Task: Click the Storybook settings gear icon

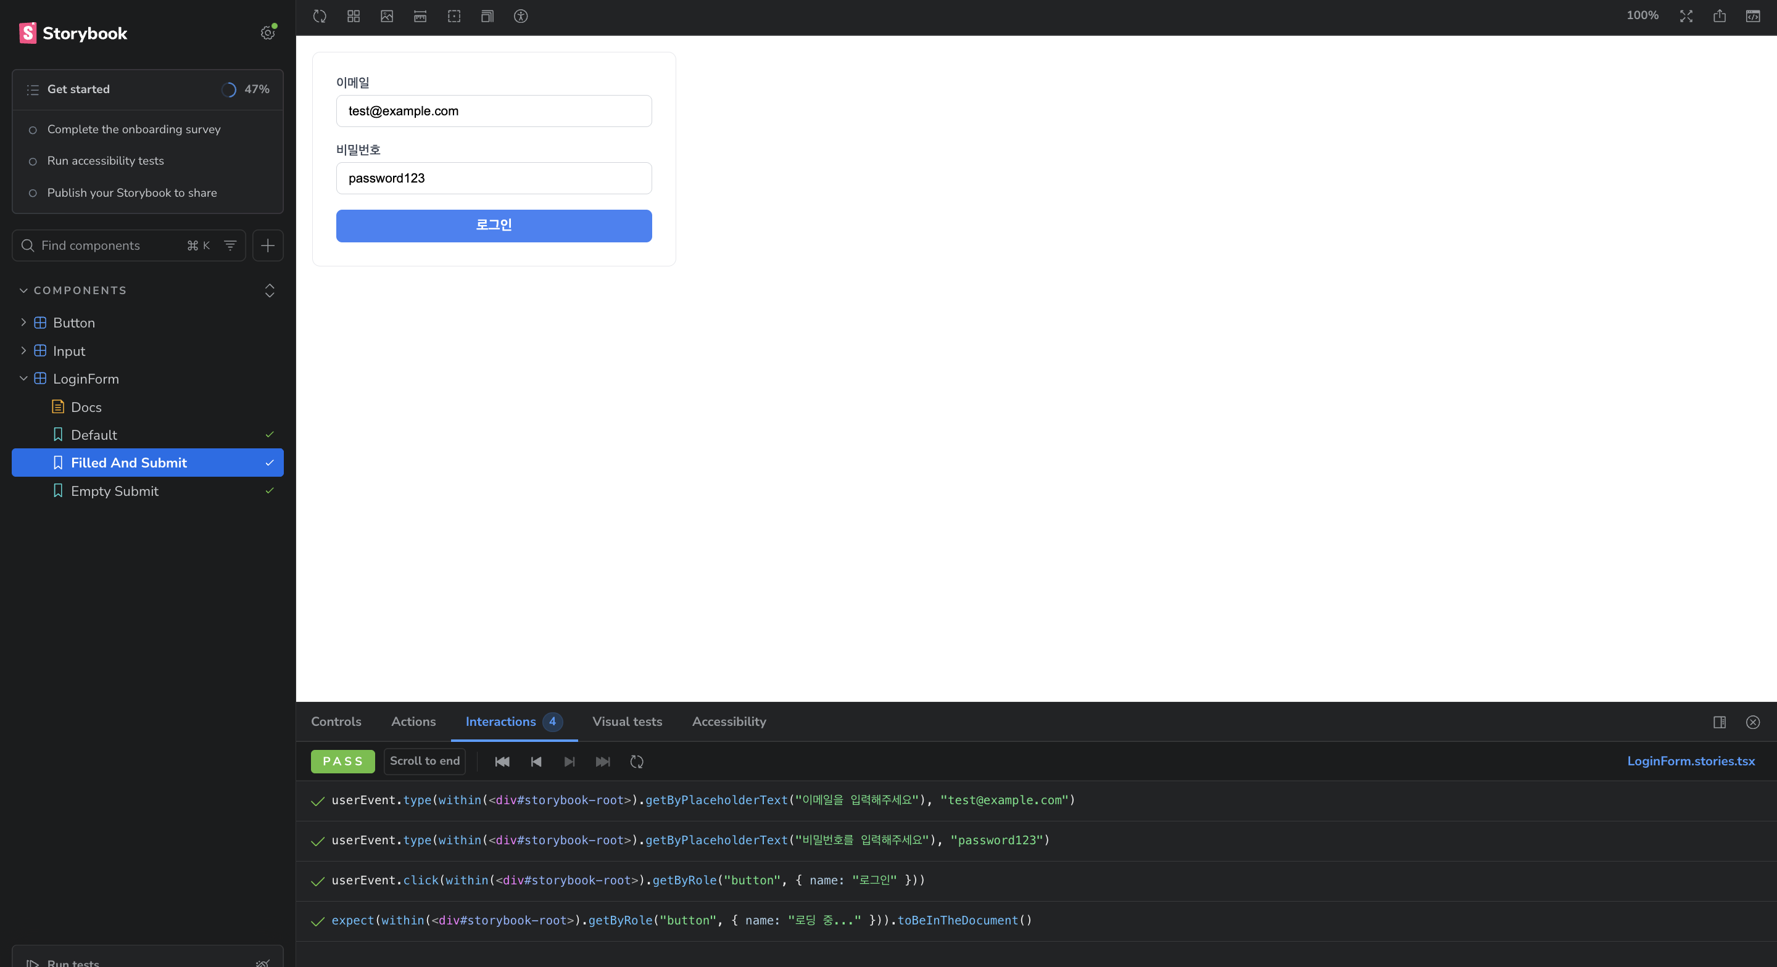Action: [x=268, y=33]
